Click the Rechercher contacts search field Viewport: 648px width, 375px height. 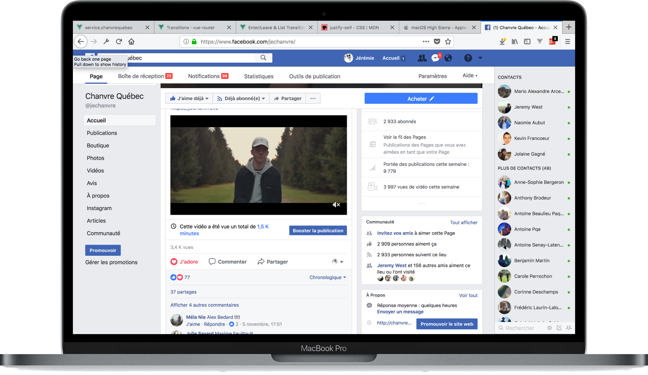pos(520,328)
